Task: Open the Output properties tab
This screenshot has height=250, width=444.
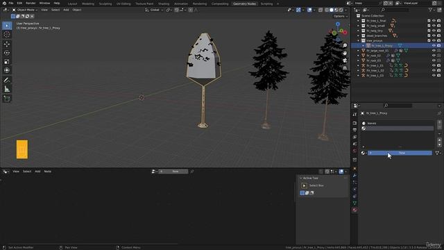Action: pos(355,130)
